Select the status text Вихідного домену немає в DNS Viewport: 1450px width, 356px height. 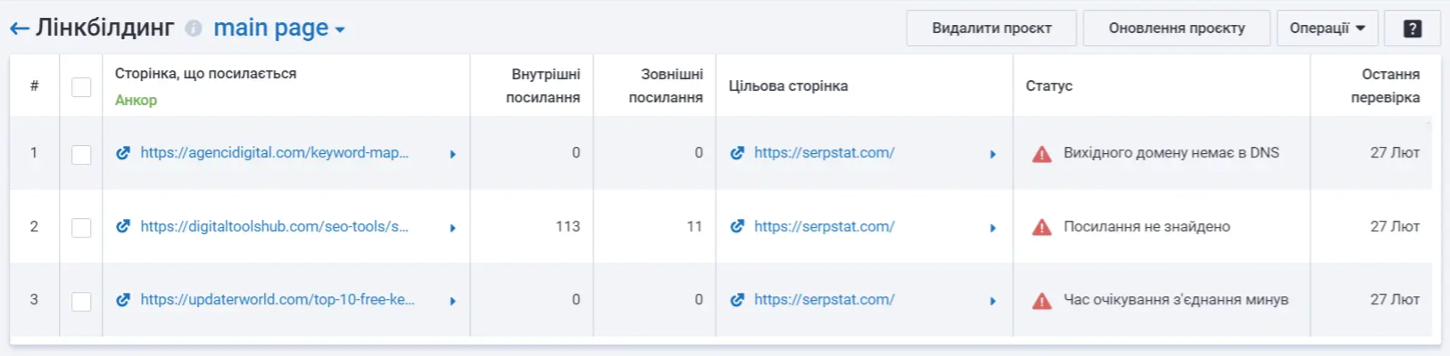1172,152
